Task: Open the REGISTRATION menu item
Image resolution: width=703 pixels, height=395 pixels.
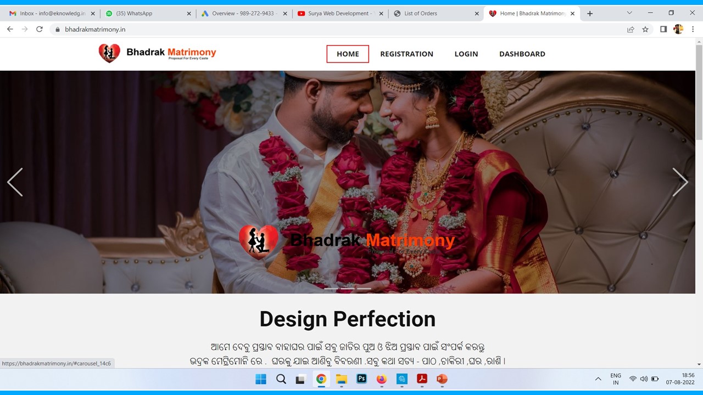Action: point(406,54)
